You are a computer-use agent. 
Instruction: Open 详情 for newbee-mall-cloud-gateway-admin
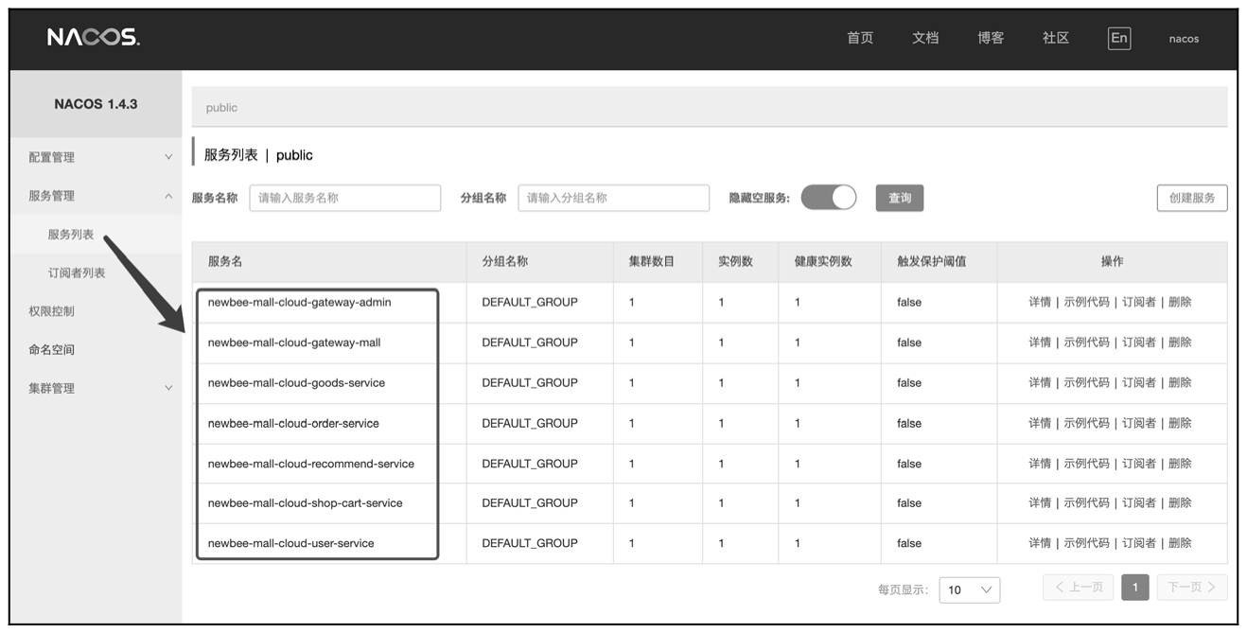click(x=1040, y=302)
